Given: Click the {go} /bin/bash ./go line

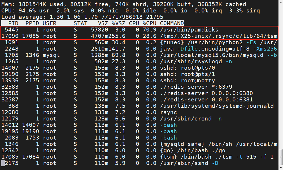Looking at the screenshot, I should 189,150.
